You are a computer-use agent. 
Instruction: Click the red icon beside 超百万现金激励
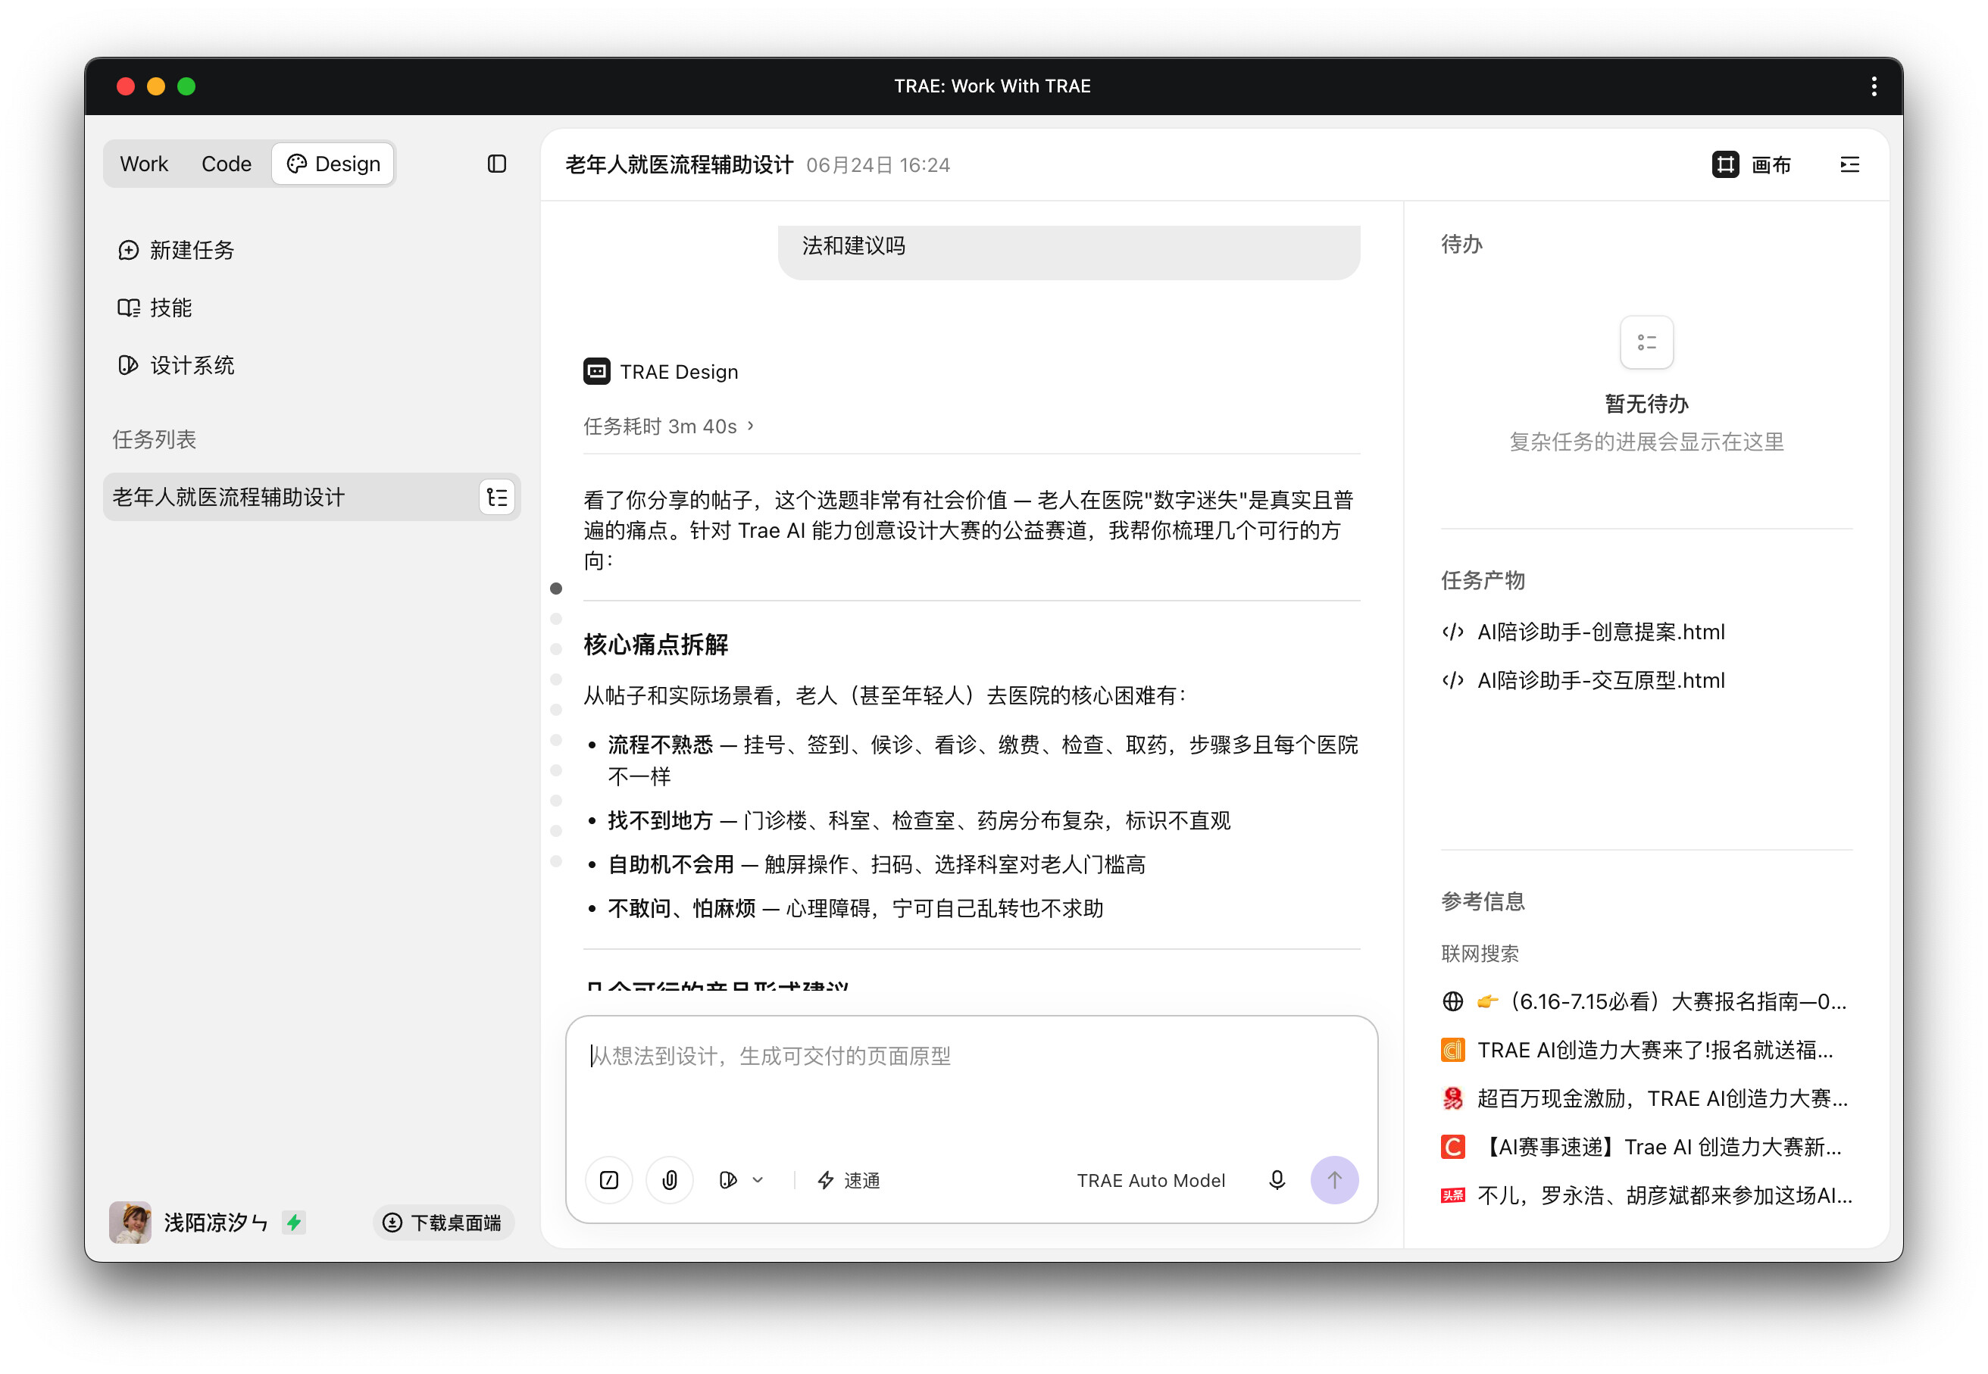1452,1098
